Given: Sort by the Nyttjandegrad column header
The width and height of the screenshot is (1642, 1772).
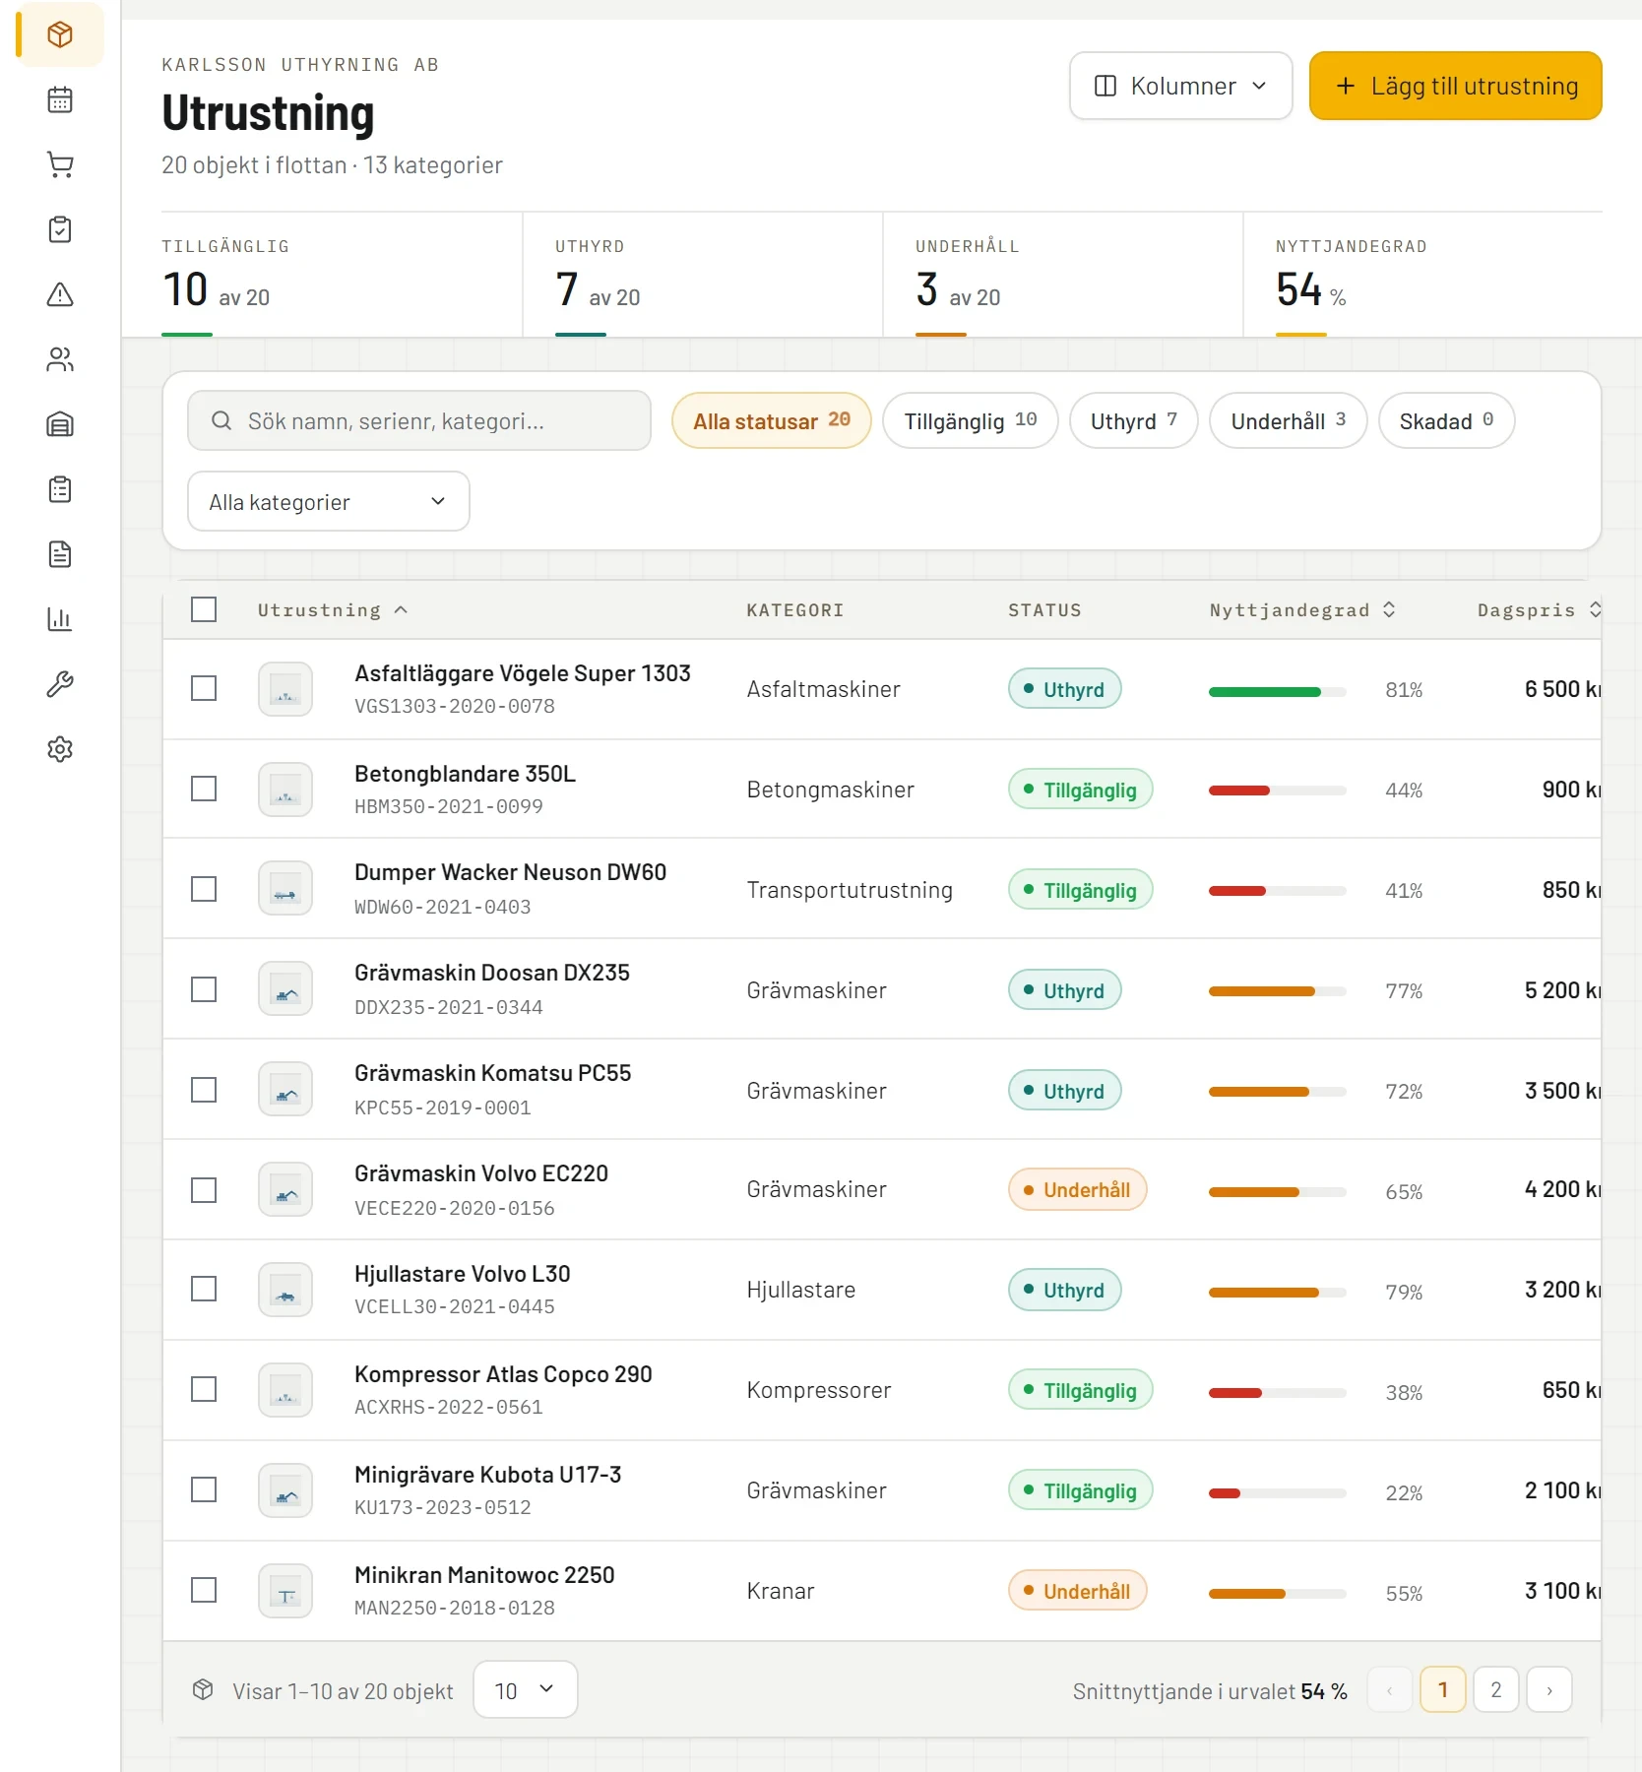Looking at the screenshot, I should [1301, 610].
